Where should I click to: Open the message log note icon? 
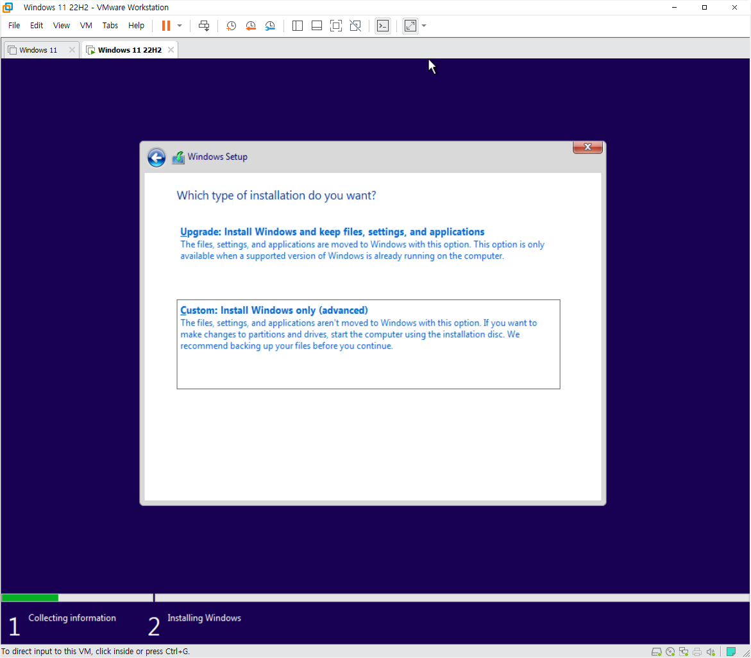(x=731, y=652)
